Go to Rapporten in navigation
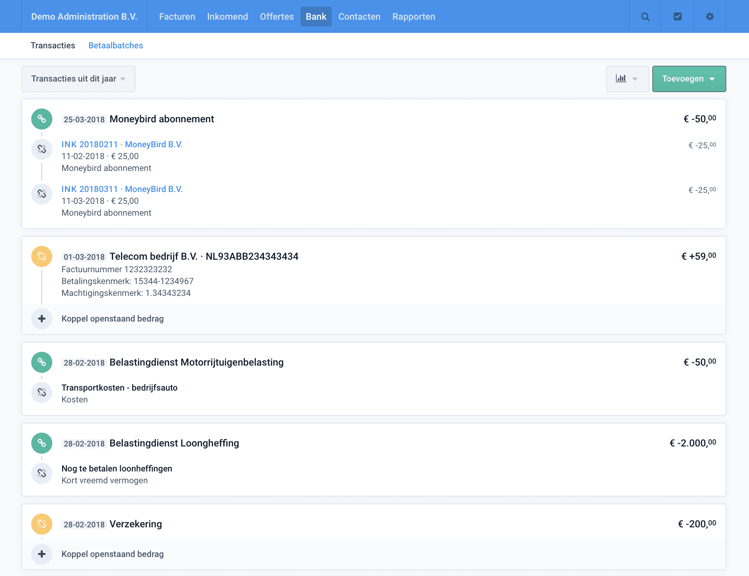Viewport: 749px width, 576px height. pos(413,16)
